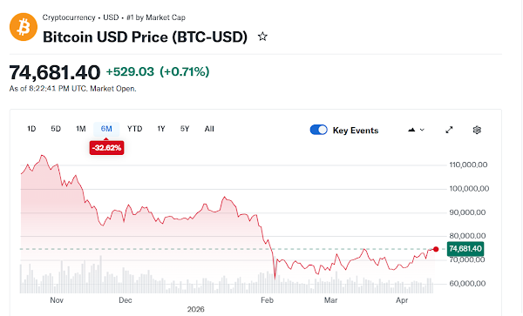Click the -32.62% change badge
The image size is (523, 316).
point(106,148)
